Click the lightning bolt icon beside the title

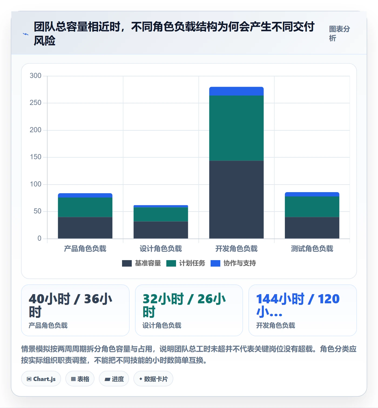[x=26, y=34]
